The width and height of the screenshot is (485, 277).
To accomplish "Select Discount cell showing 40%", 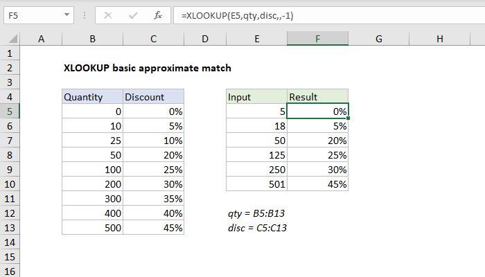I will pos(153,213).
